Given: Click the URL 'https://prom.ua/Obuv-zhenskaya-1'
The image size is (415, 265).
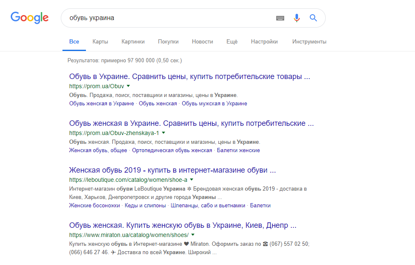Looking at the screenshot, I should click(114, 133).
